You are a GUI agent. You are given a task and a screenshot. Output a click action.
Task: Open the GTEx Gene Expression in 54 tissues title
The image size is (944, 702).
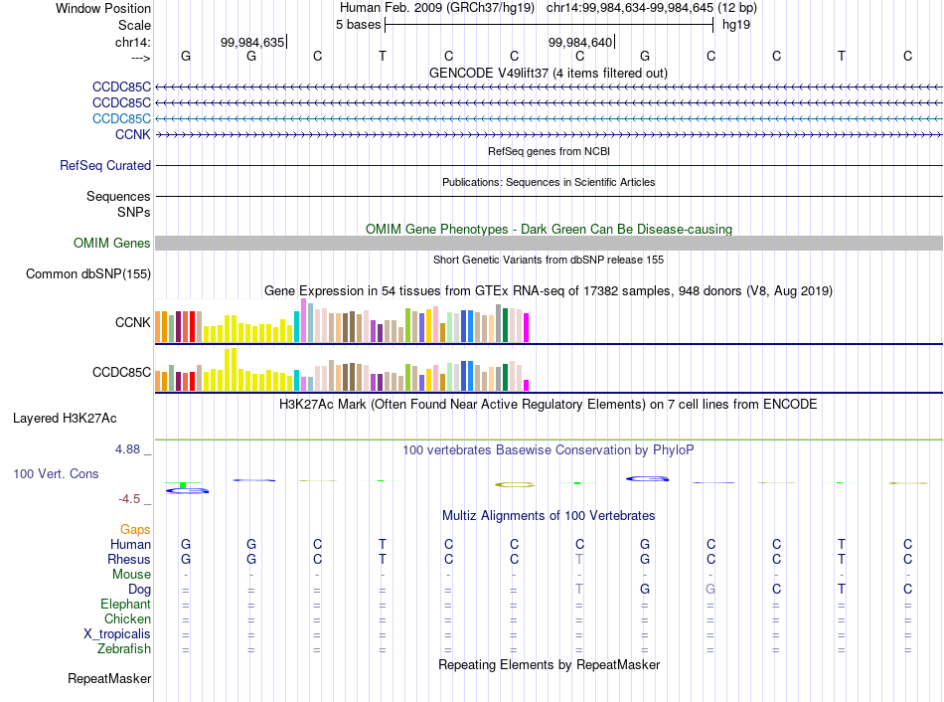click(549, 291)
